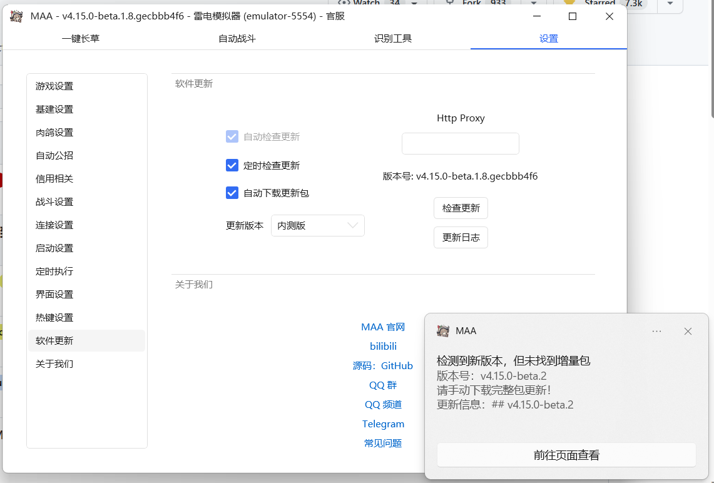Open 自动公招 settings section
714x483 pixels.
point(86,156)
